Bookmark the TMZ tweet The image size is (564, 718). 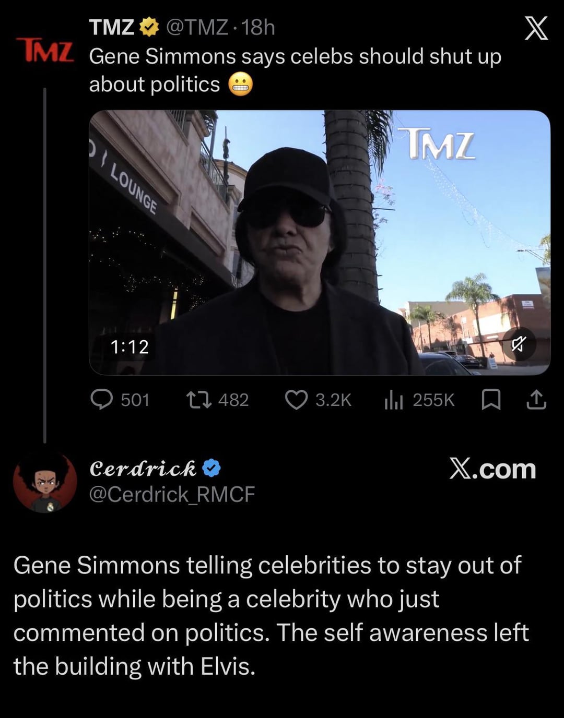tap(490, 400)
